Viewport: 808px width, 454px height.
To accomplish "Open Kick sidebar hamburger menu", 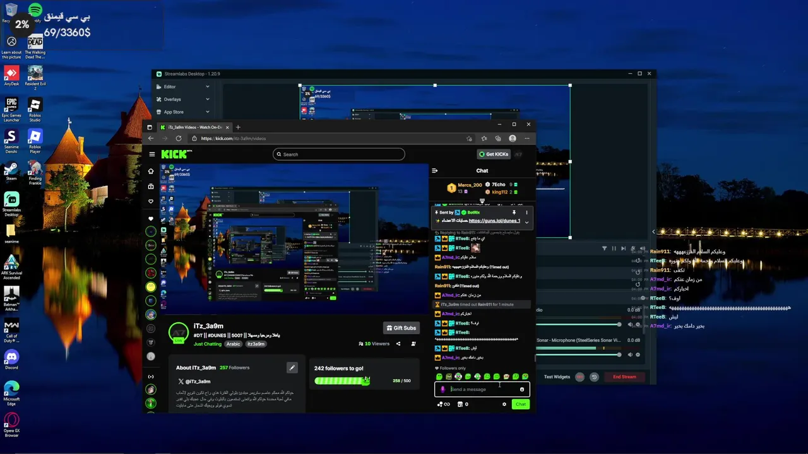I will coord(151,154).
